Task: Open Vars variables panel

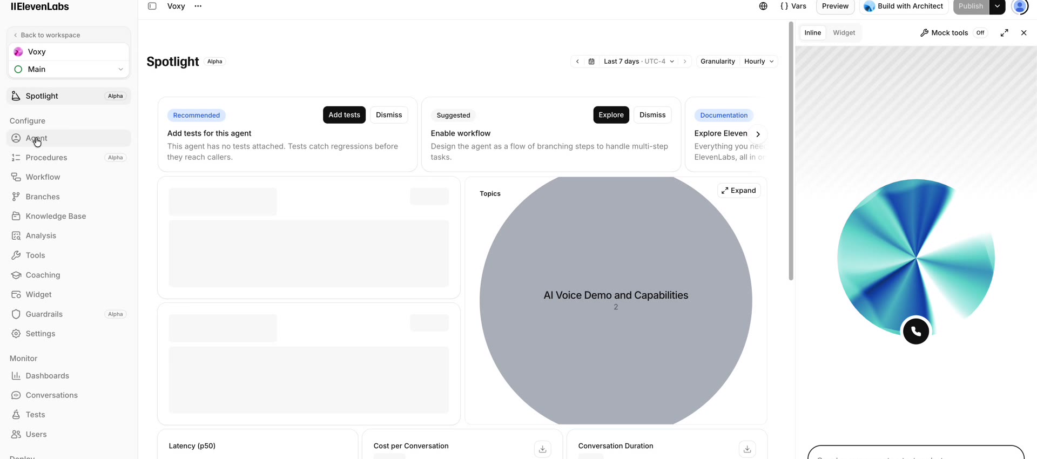Action: click(x=793, y=6)
